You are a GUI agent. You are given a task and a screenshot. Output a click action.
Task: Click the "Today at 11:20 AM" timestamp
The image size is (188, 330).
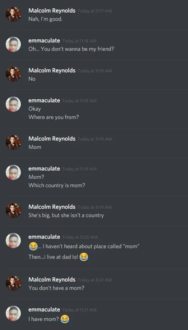[x=80, y=237]
